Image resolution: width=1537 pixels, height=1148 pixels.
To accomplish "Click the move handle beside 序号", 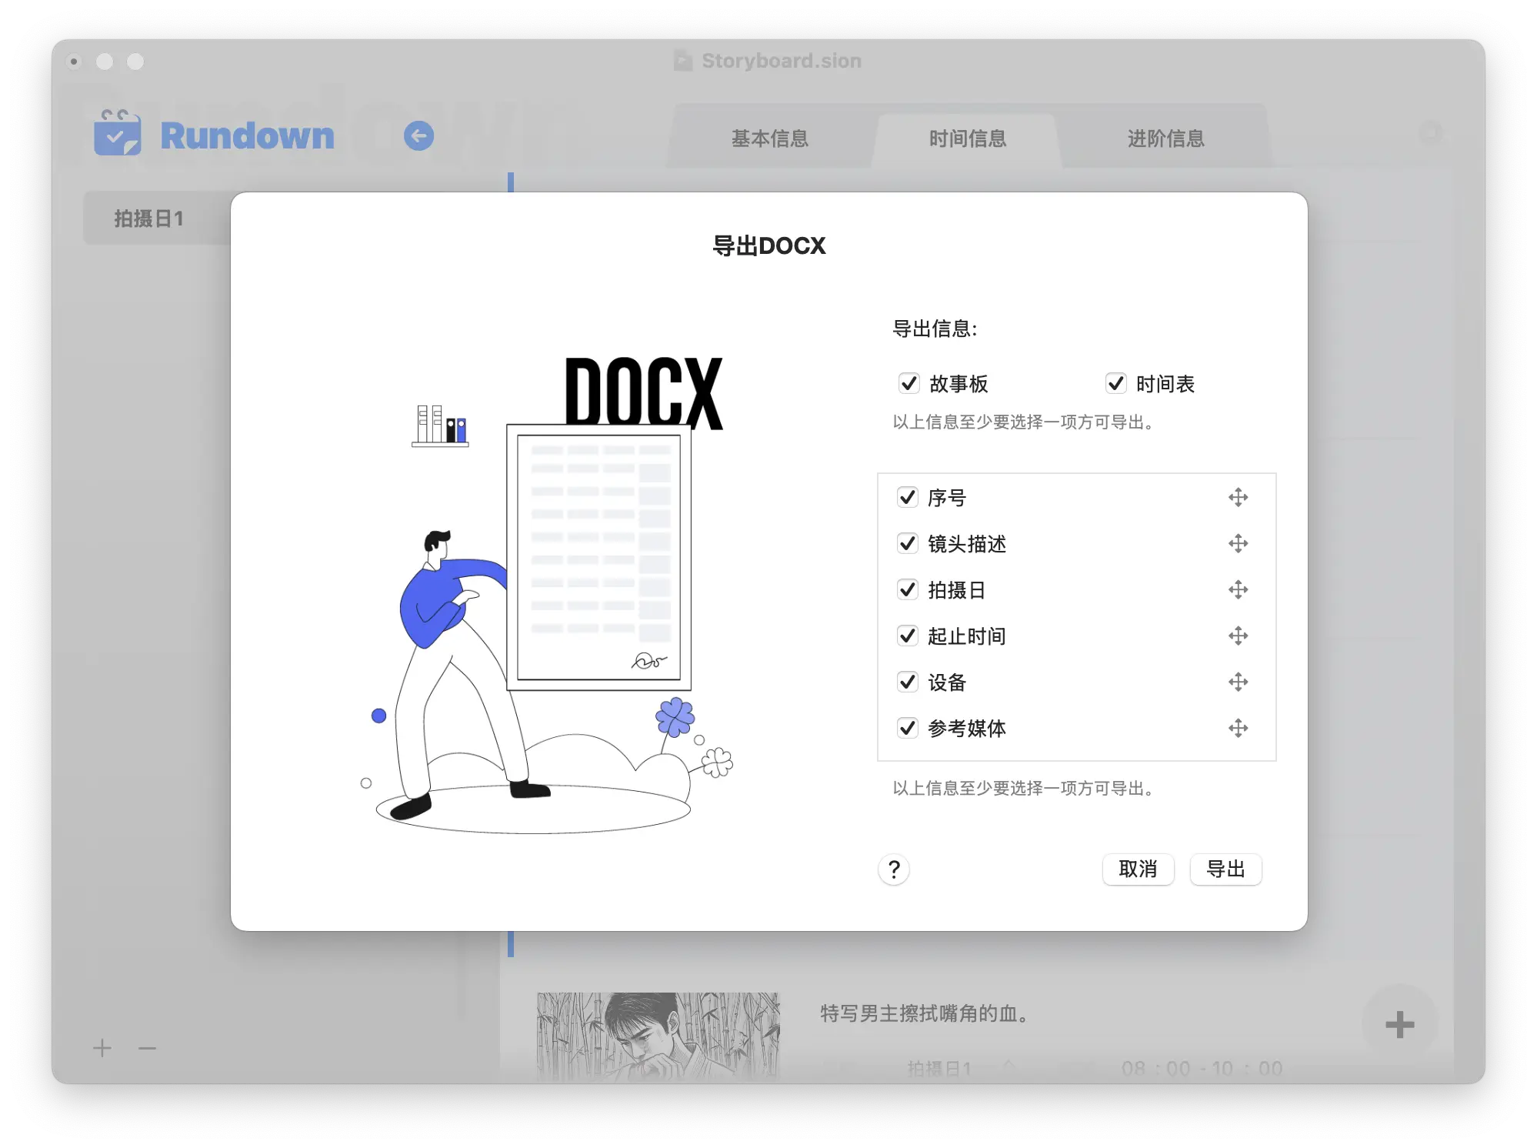I will point(1239,497).
